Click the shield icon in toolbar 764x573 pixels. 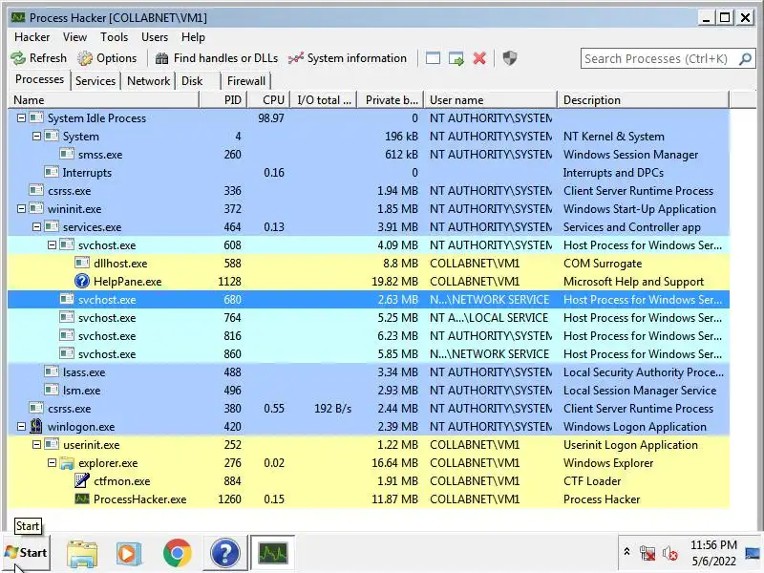pyautogui.click(x=510, y=58)
